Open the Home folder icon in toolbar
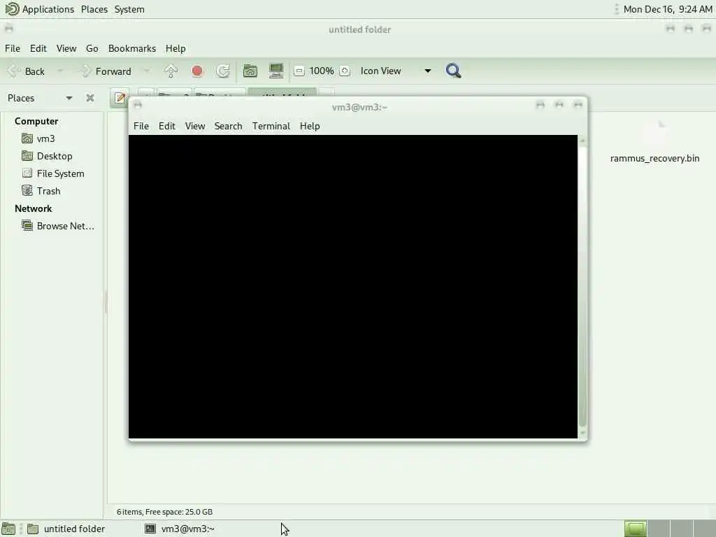Image resolution: width=716 pixels, height=537 pixels. tap(250, 71)
